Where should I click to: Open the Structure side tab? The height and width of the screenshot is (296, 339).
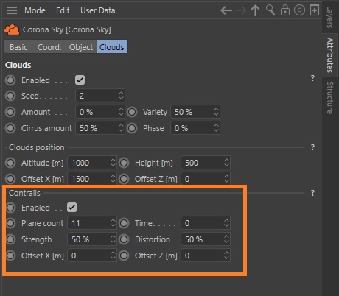(330, 98)
